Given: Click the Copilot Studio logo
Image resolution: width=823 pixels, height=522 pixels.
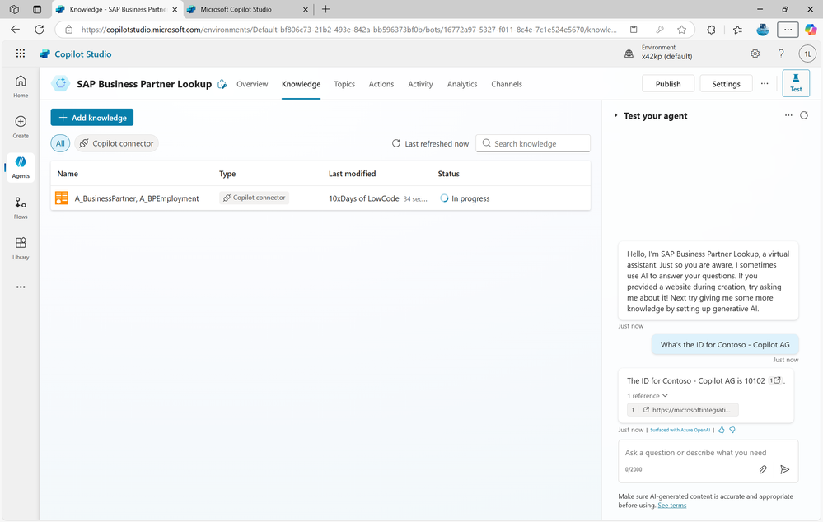Looking at the screenshot, I should [x=76, y=54].
